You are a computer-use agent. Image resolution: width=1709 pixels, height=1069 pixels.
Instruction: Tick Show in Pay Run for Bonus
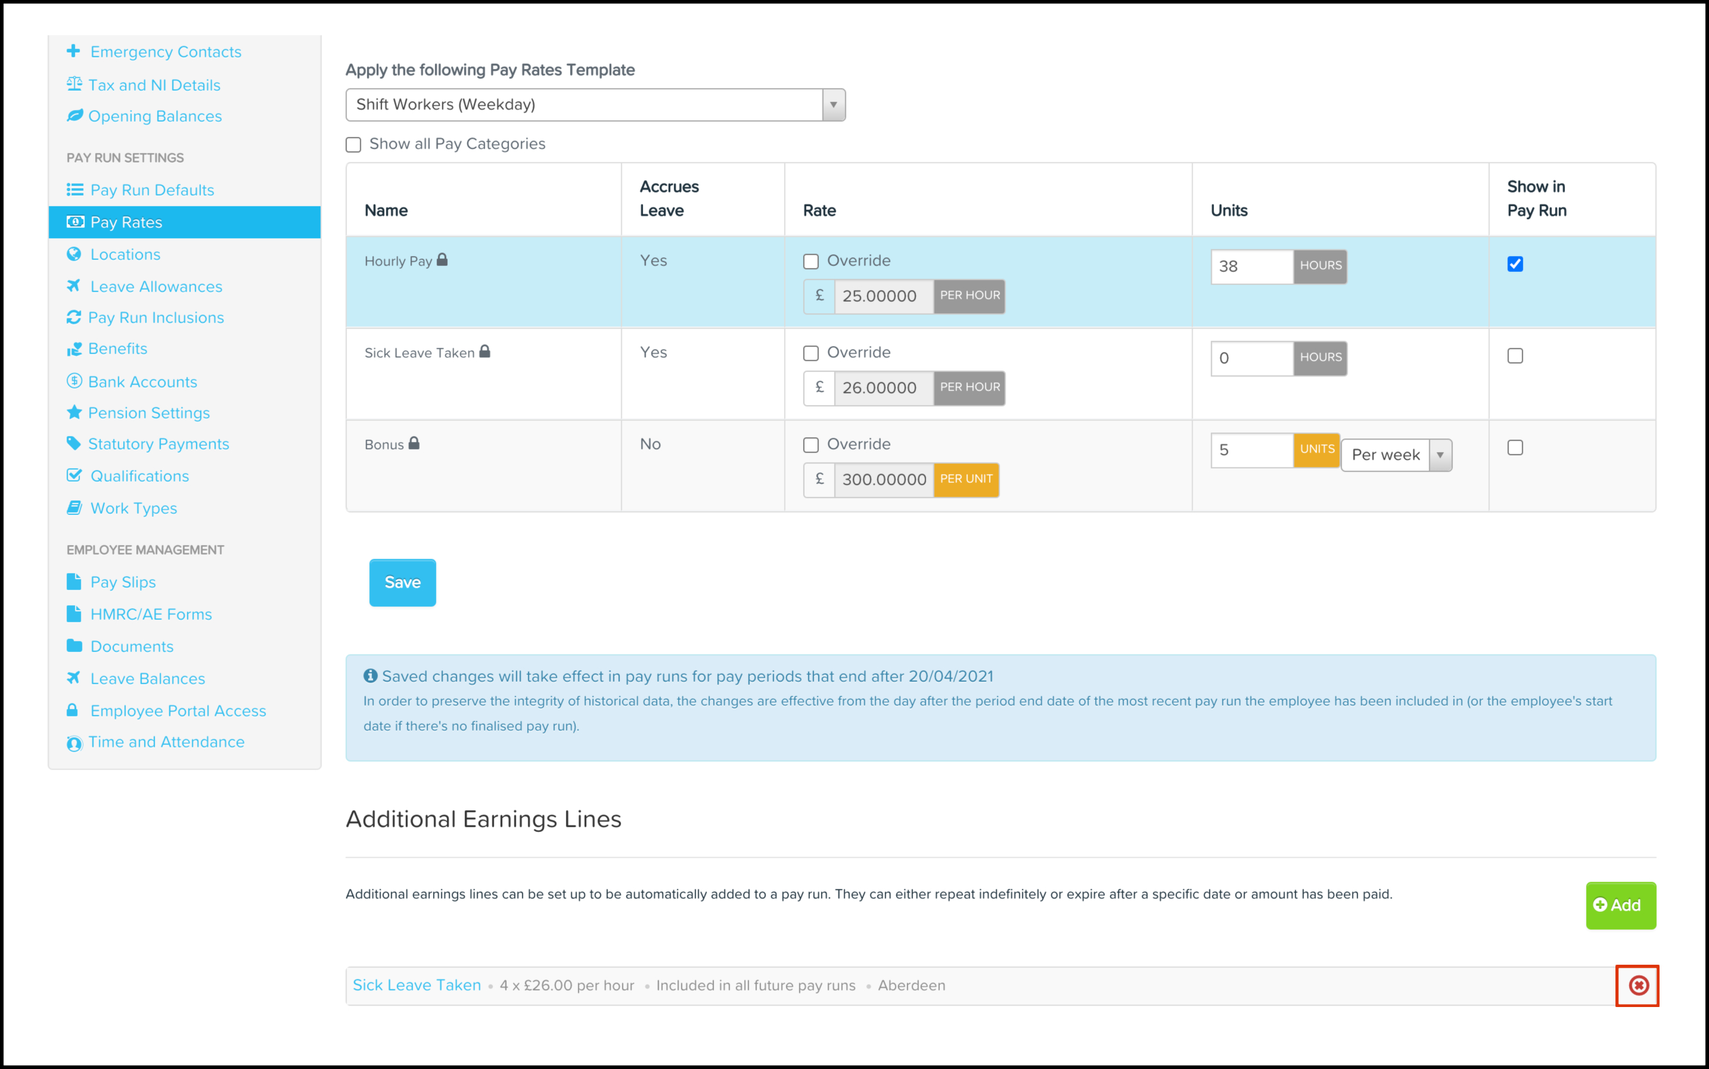click(1515, 448)
